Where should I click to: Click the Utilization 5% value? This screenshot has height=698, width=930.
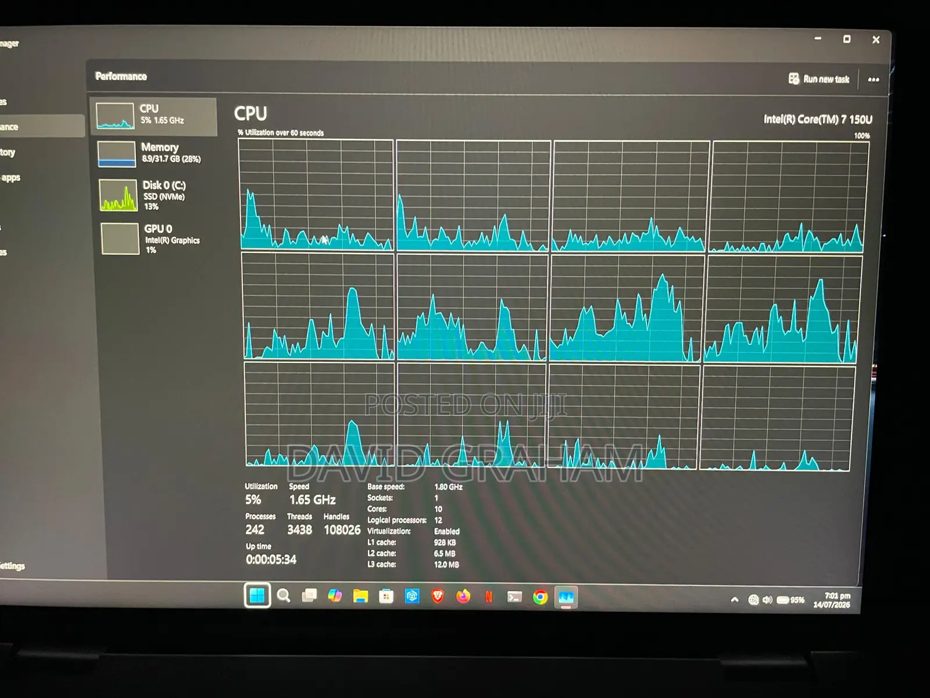coord(253,500)
